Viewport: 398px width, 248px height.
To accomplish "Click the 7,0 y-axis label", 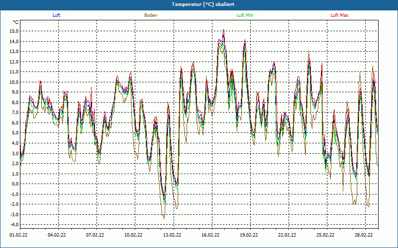I will (15, 113).
